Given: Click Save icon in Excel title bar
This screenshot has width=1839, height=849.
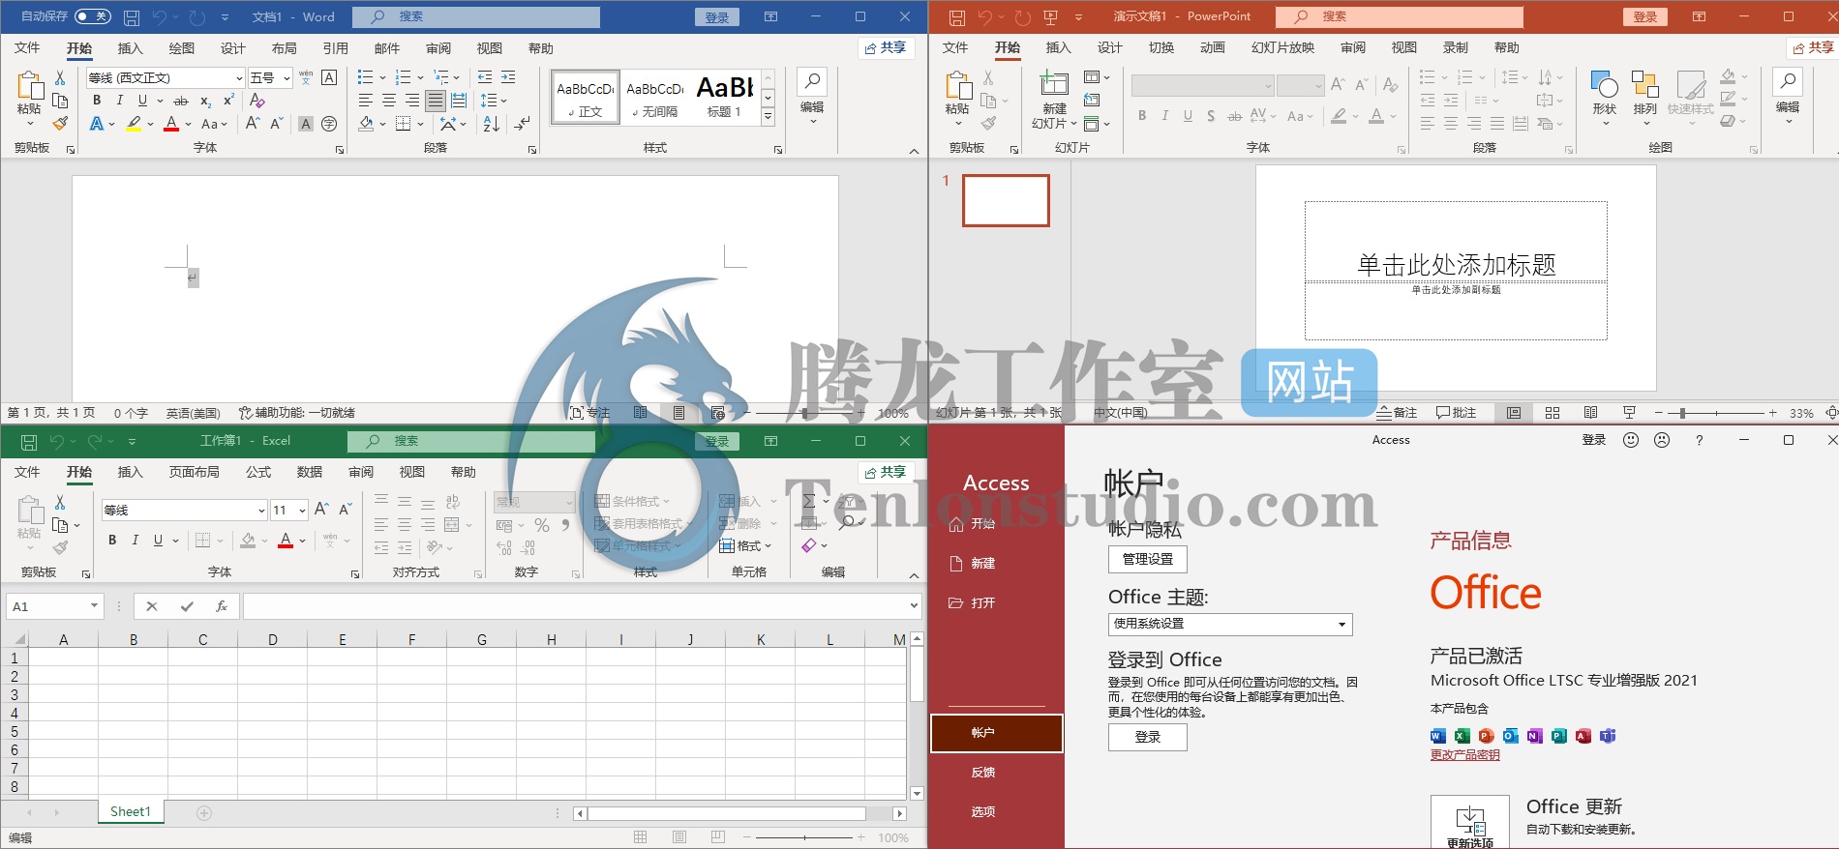Looking at the screenshot, I should (x=29, y=442).
